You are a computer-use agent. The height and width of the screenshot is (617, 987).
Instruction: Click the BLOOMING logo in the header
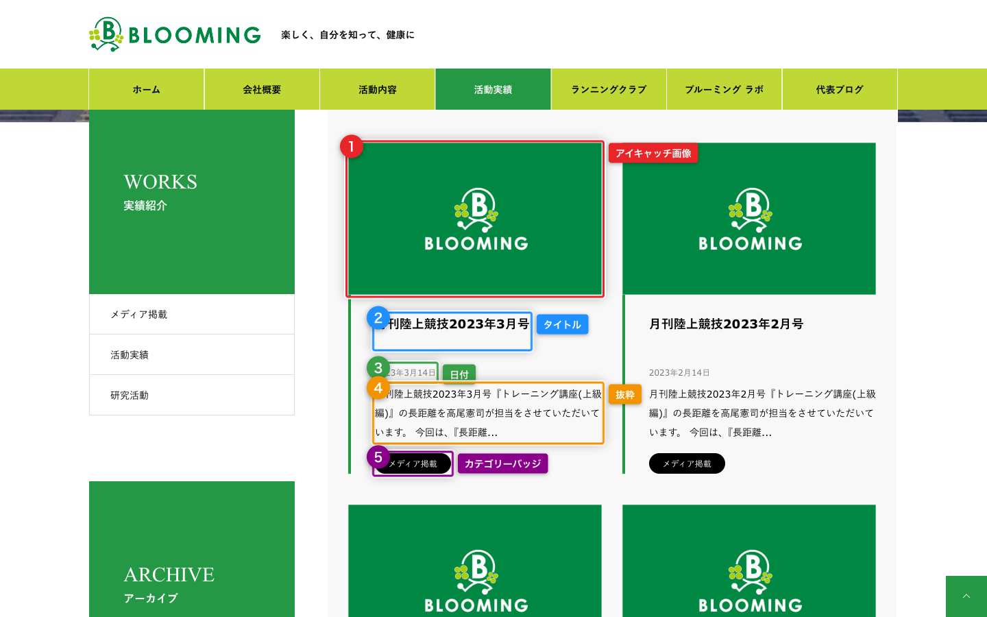[175, 34]
